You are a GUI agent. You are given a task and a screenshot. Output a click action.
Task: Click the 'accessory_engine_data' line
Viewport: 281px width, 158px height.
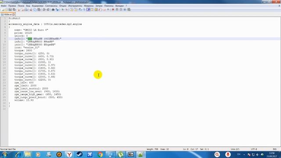[45, 24]
